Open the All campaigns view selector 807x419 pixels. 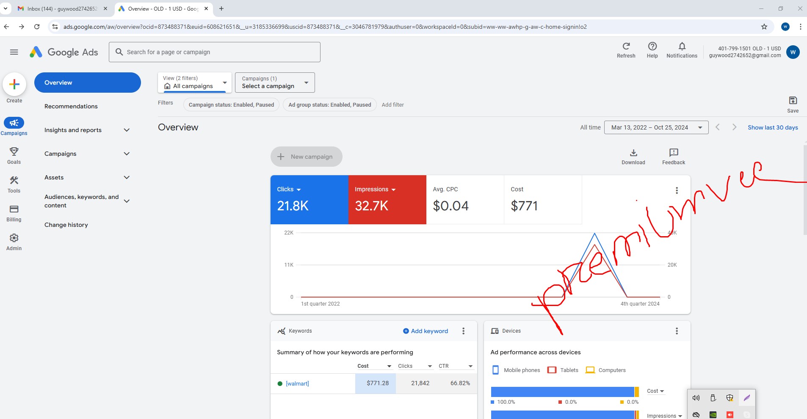[x=193, y=83]
